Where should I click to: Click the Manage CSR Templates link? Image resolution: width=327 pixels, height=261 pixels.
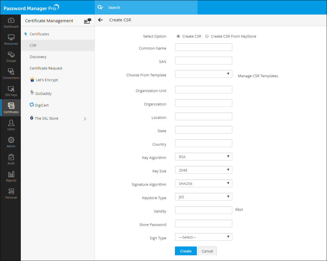click(x=258, y=76)
